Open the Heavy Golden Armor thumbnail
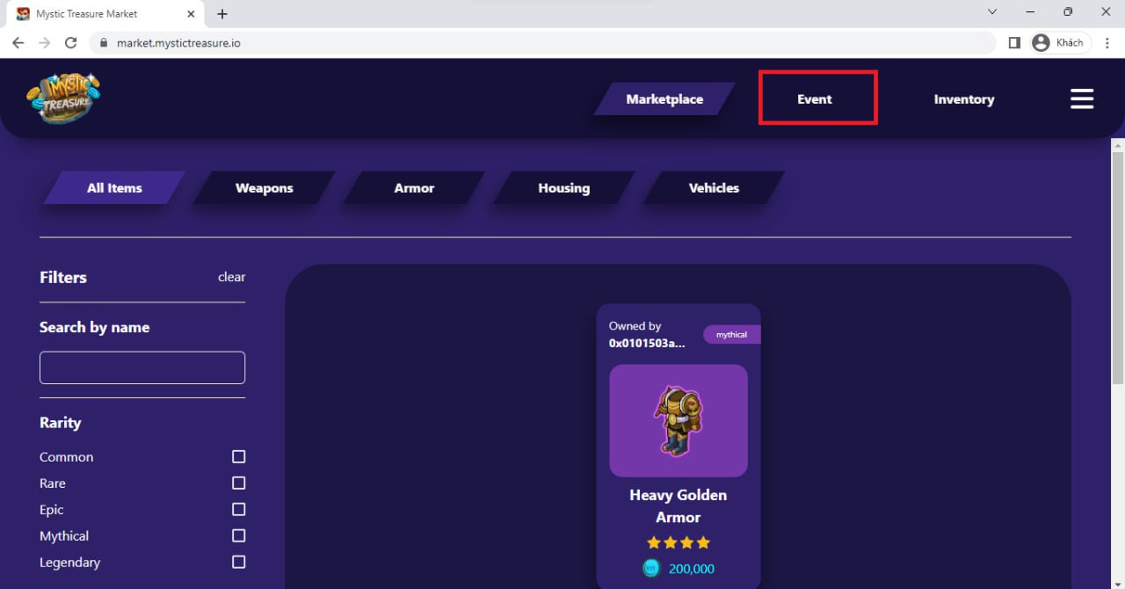Image resolution: width=1125 pixels, height=589 pixels. [x=679, y=421]
